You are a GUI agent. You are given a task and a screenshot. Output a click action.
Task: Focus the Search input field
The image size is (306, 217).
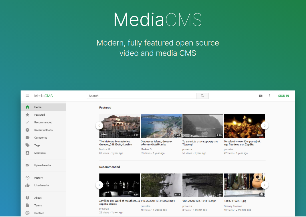142,96
